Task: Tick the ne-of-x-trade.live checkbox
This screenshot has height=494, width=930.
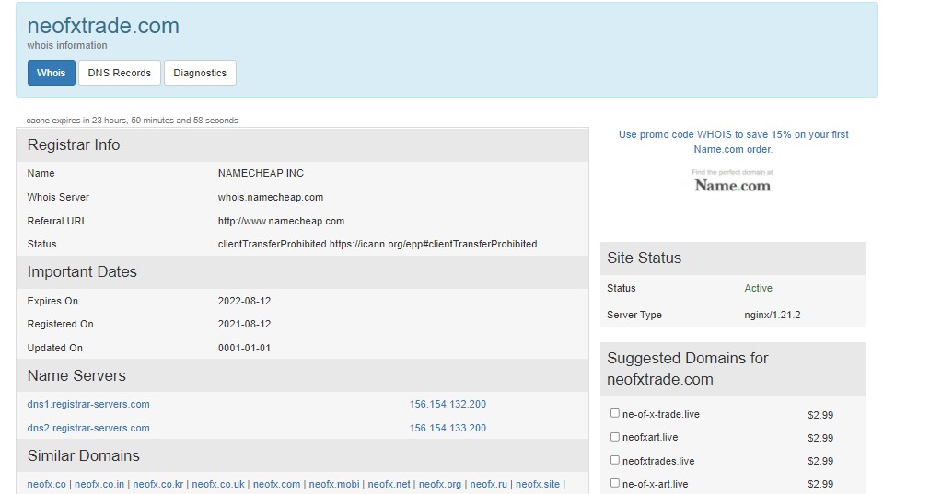Action: tap(615, 413)
